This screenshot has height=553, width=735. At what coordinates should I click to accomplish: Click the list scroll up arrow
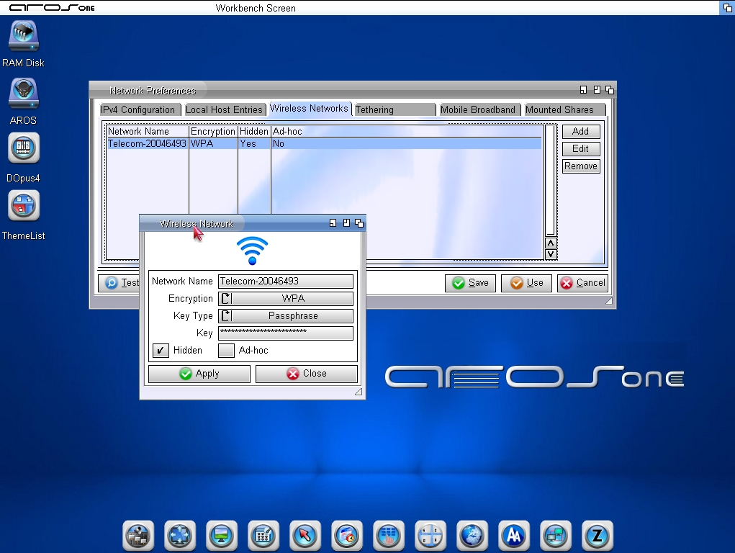550,243
